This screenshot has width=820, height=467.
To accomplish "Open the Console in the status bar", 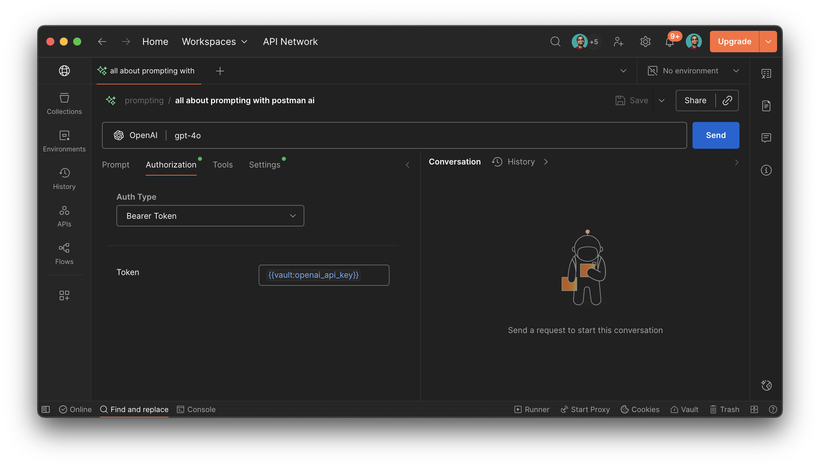I will coord(196,409).
